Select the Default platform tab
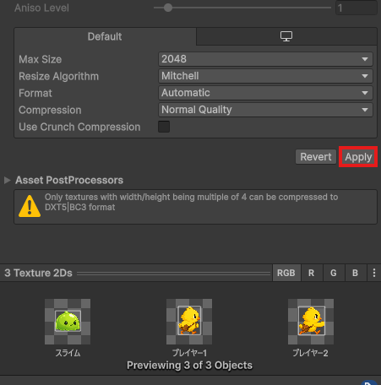The image size is (381, 385). click(x=105, y=36)
